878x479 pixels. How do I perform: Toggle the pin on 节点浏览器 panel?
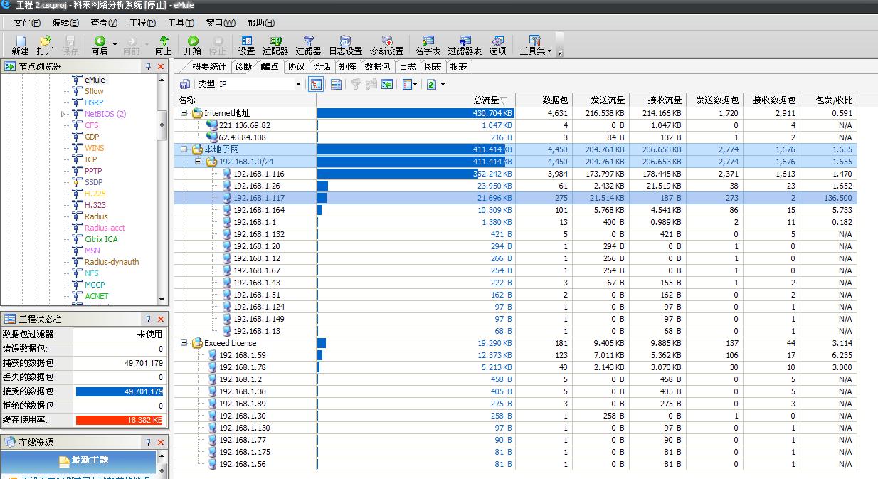coord(149,66)
